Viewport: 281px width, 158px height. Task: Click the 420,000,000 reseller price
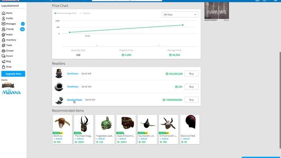coord(174,74)
